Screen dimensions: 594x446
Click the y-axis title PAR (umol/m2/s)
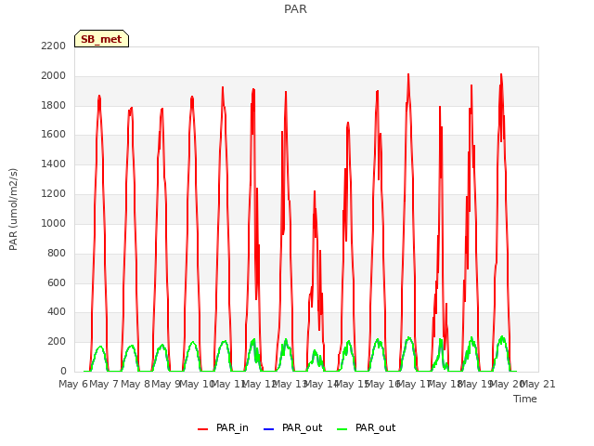tap(13, 209)
